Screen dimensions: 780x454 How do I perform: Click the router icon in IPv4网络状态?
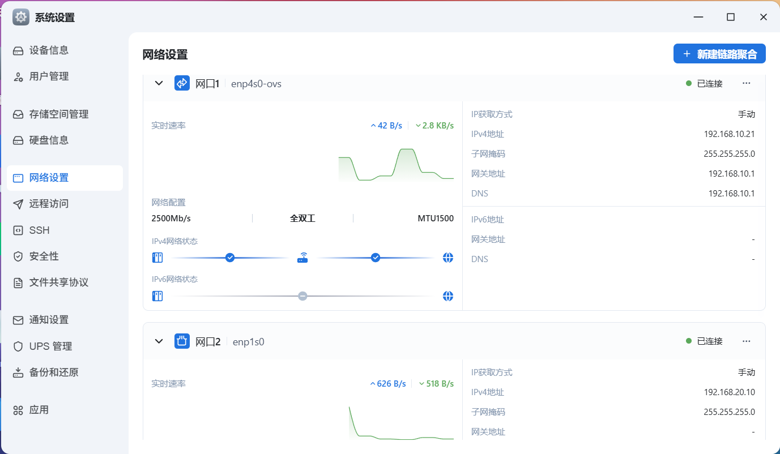(302, 258)
